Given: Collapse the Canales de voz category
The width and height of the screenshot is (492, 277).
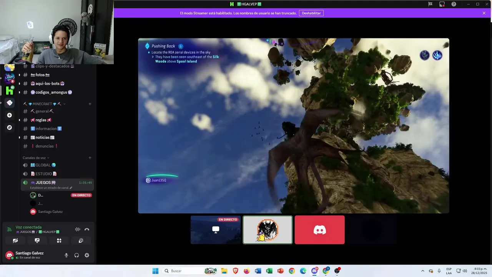Looking at the screenshot, I should point(36,158).
